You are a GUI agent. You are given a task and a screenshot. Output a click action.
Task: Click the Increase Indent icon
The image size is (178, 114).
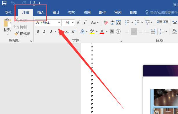click(x=166, y=22)
